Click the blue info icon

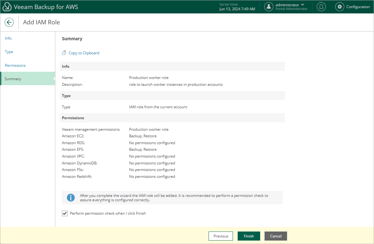tap(71, 198)
